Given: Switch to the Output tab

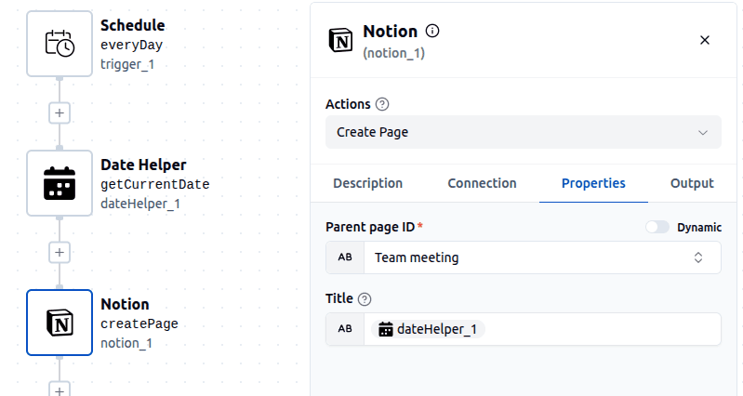Looking at the screenshot, I should pos(692,183).
